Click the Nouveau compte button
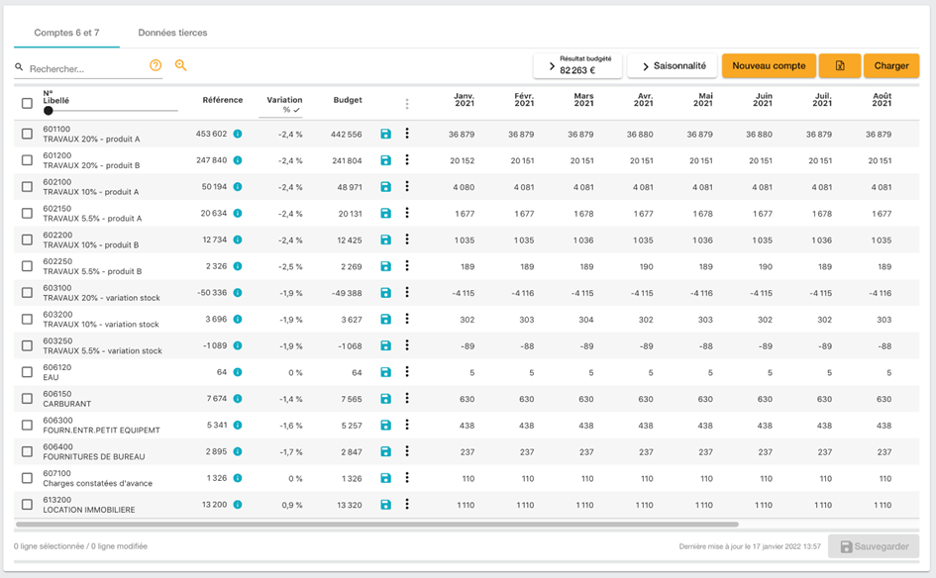The width and height of the screenshot is (936, 578). 769,65
